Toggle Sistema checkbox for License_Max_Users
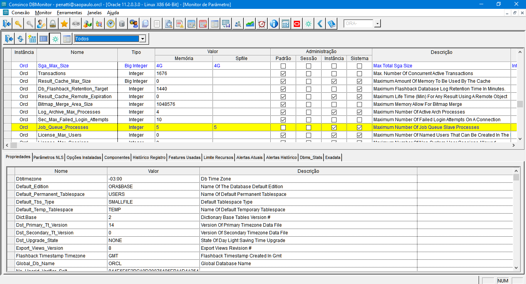 click(359, 135)
